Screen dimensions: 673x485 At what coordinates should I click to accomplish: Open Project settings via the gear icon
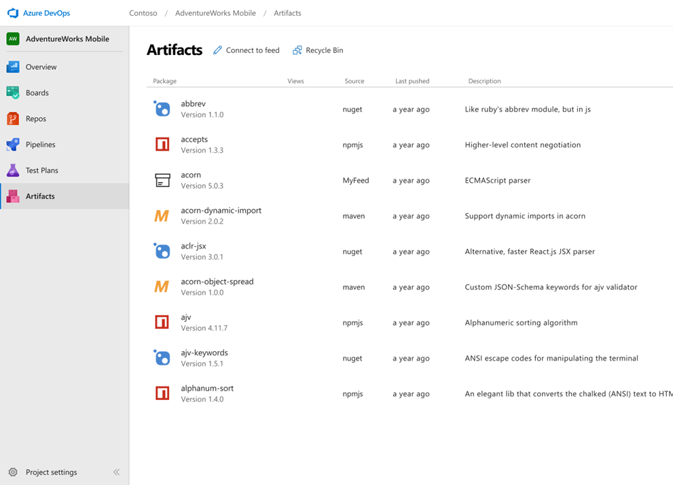[x=12, y=472]
